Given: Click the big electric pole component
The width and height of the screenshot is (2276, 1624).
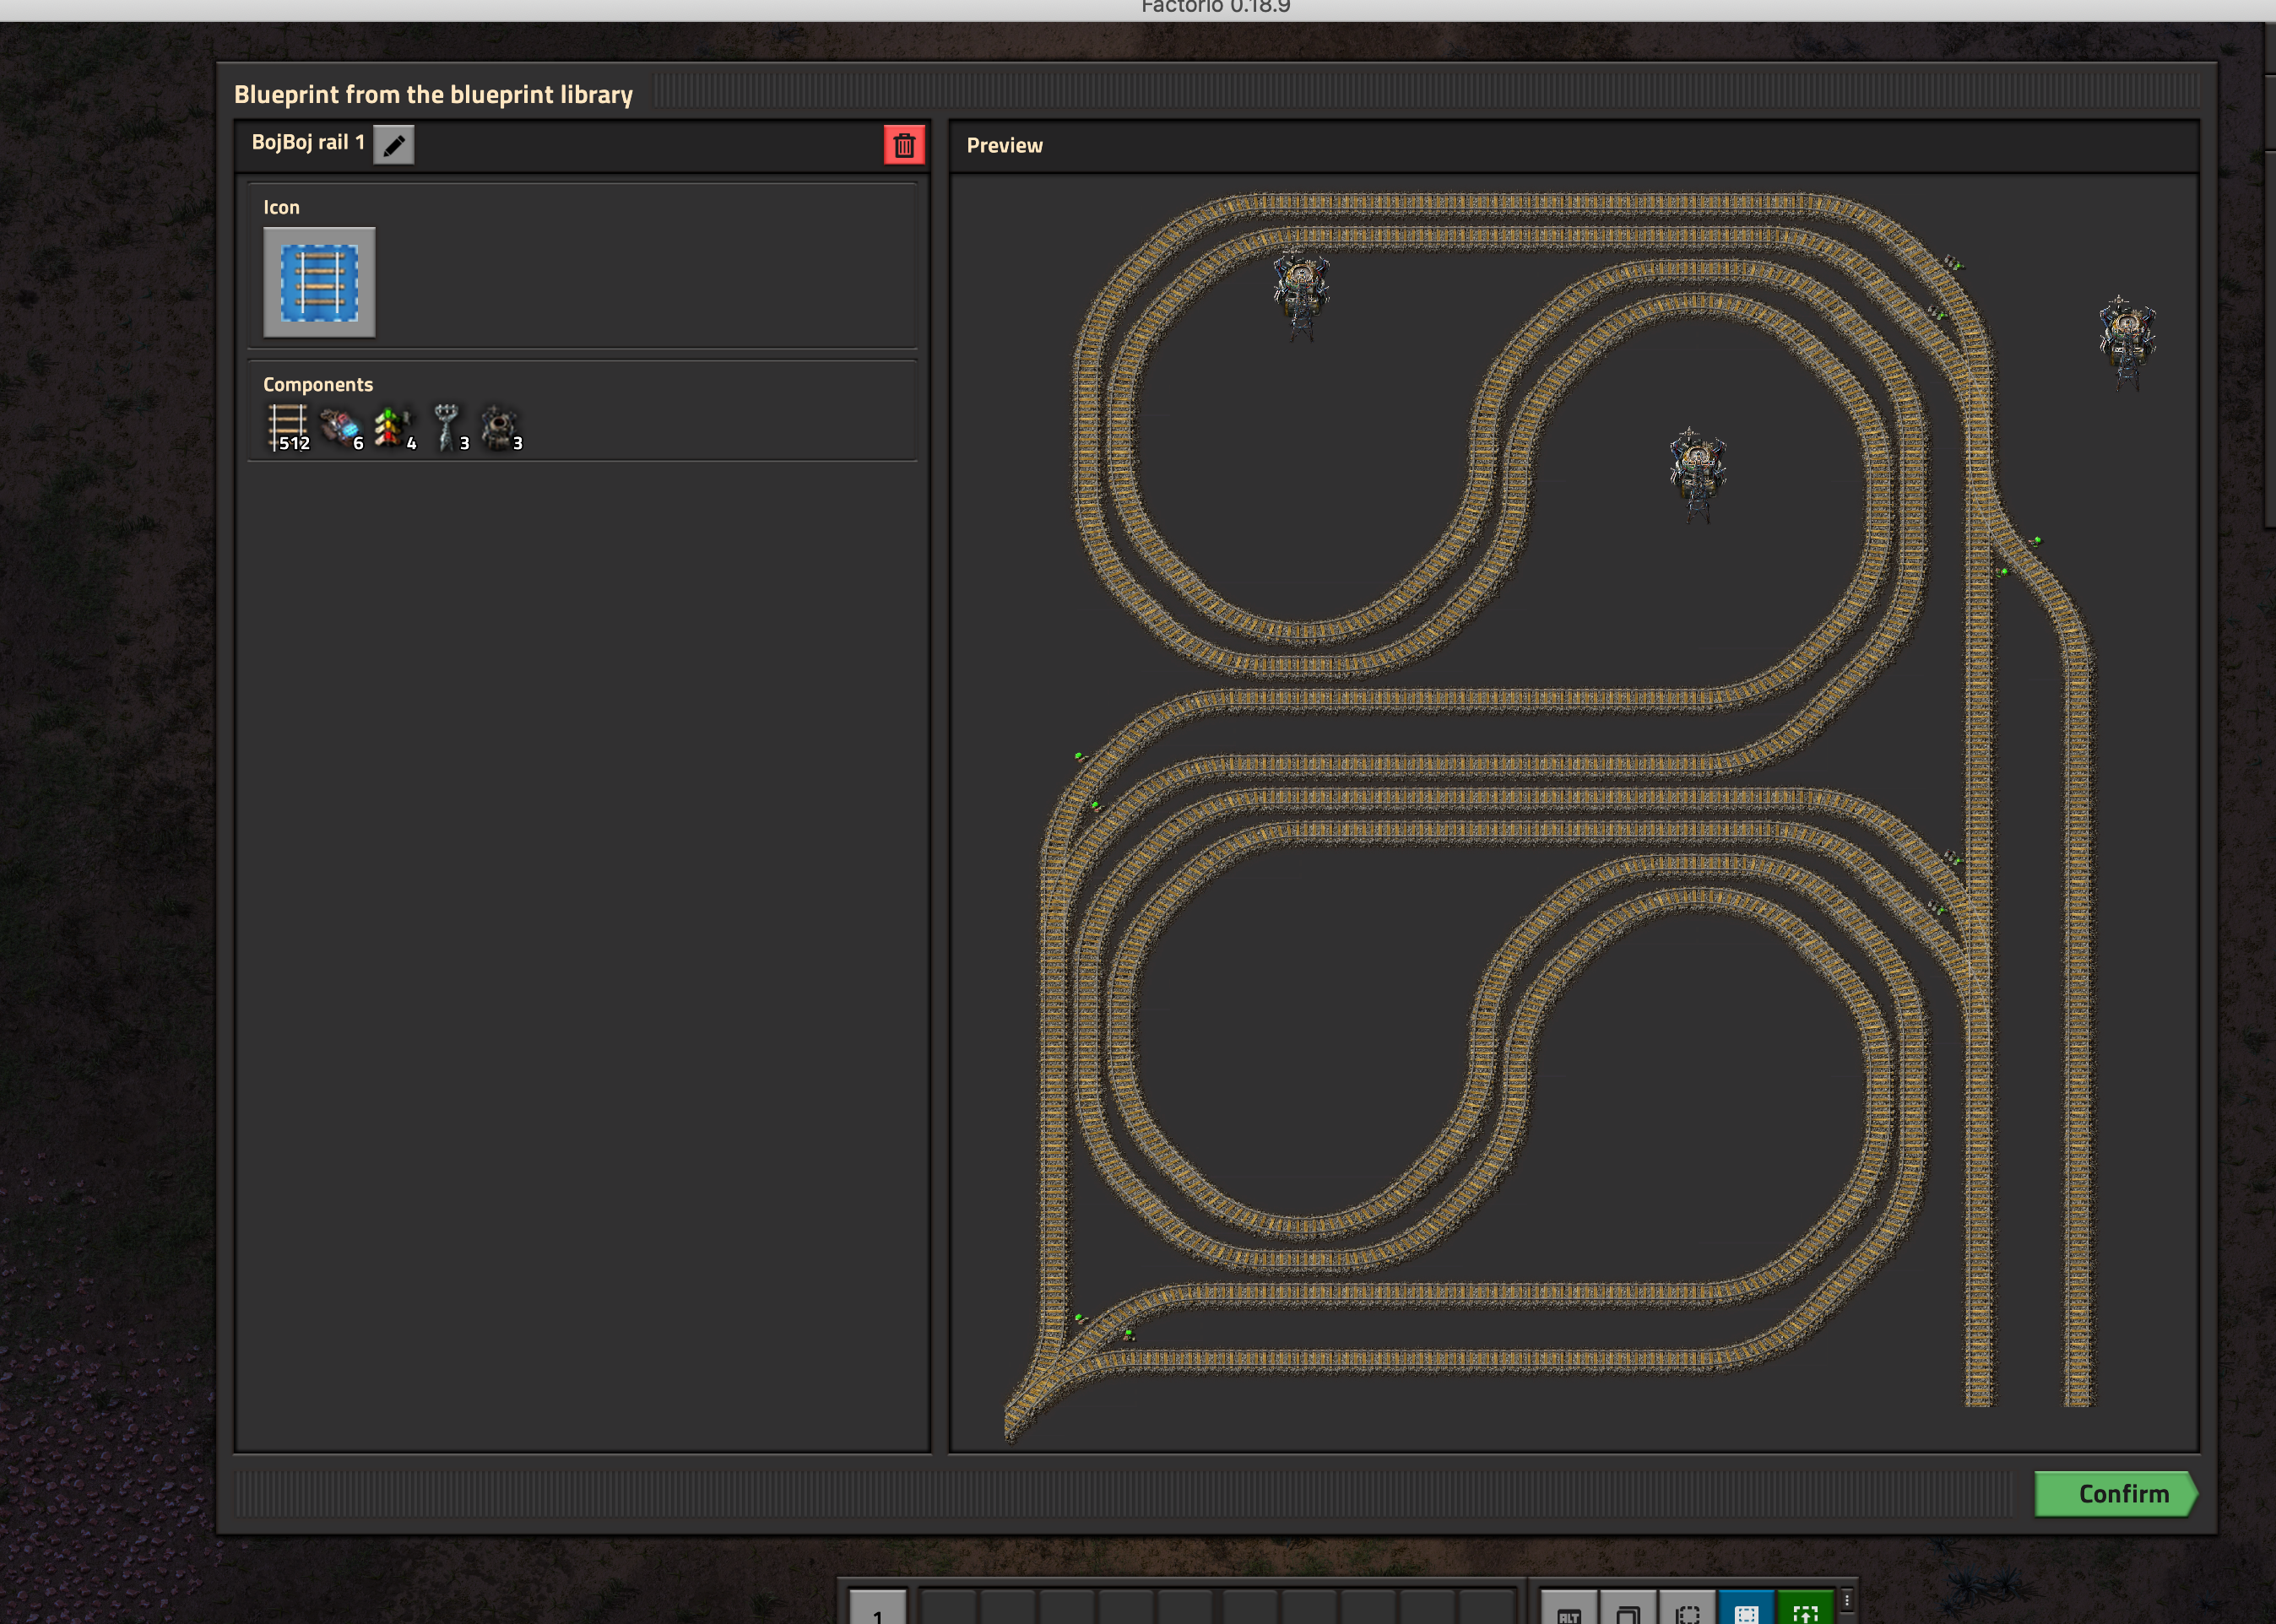Looking at the screenshot, I should point(447,427).
